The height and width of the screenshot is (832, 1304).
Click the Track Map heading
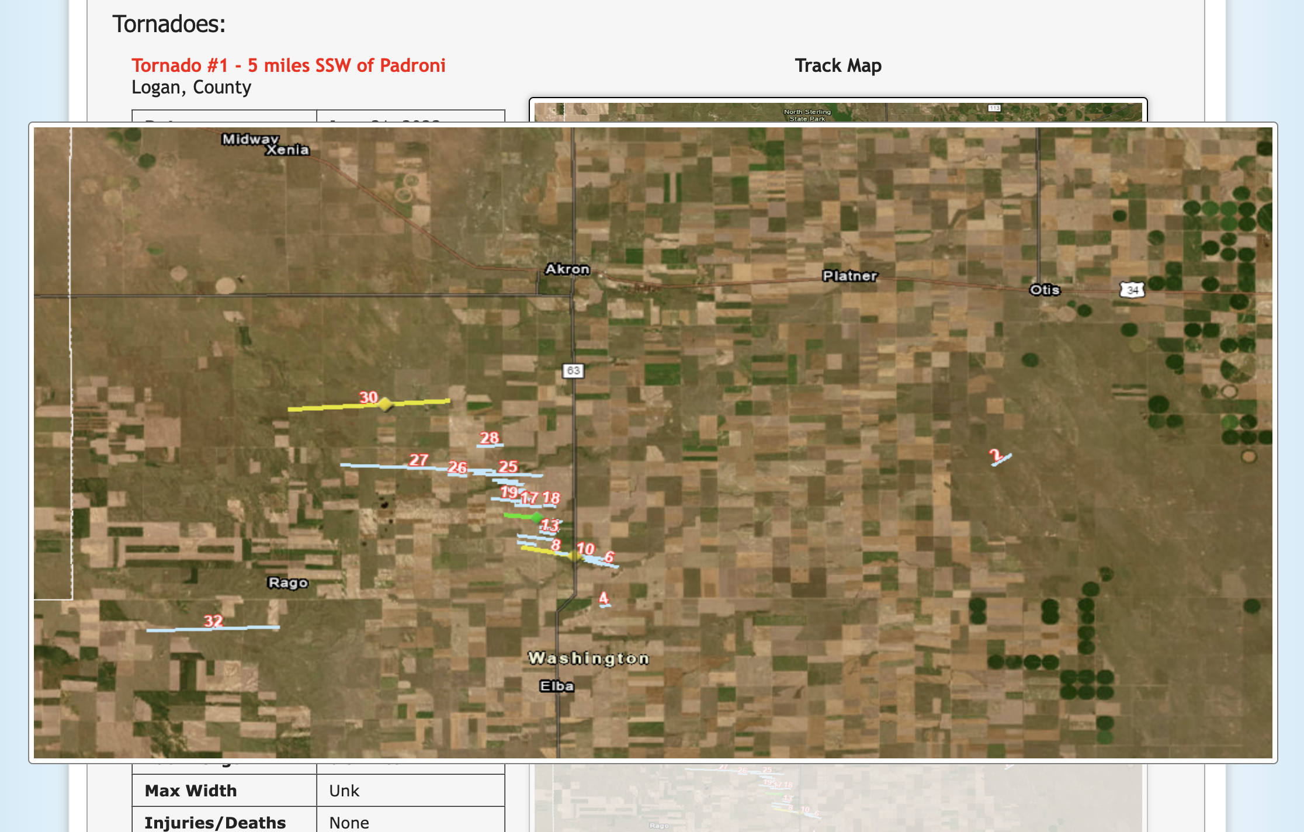click(838, 65)
